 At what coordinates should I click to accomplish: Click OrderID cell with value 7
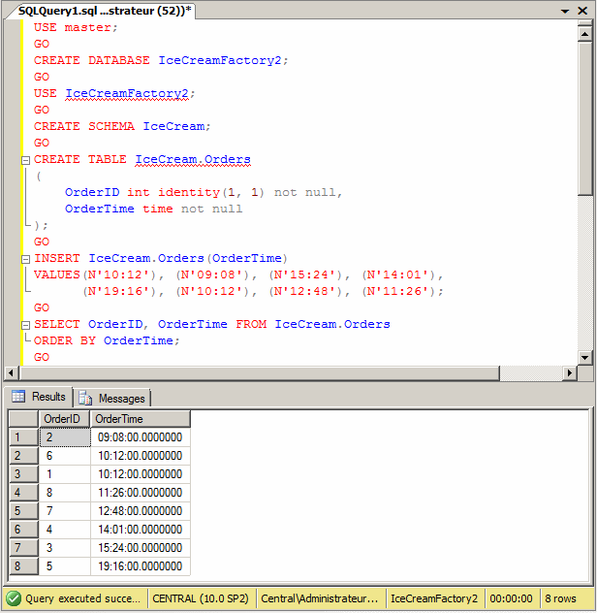point(65,510)
